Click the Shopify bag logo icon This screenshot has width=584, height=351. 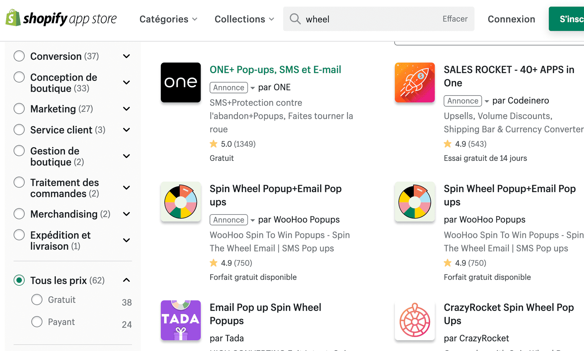coord(13,18)
